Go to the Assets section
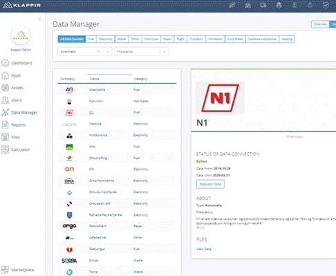Image resolution: width=336 pixels, height=276 pixels. pyautogui.click(x=5, y=88)
